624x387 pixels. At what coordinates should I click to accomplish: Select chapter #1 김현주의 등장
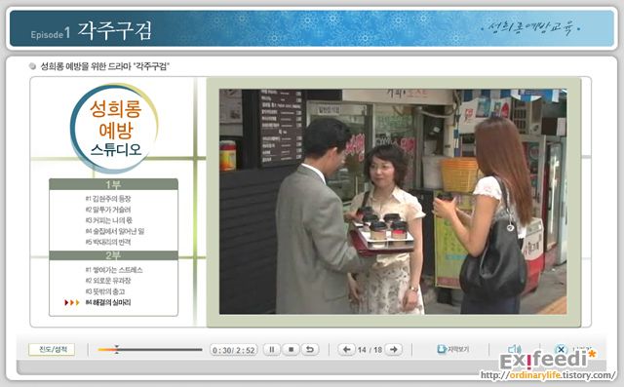tap(108, 199)
